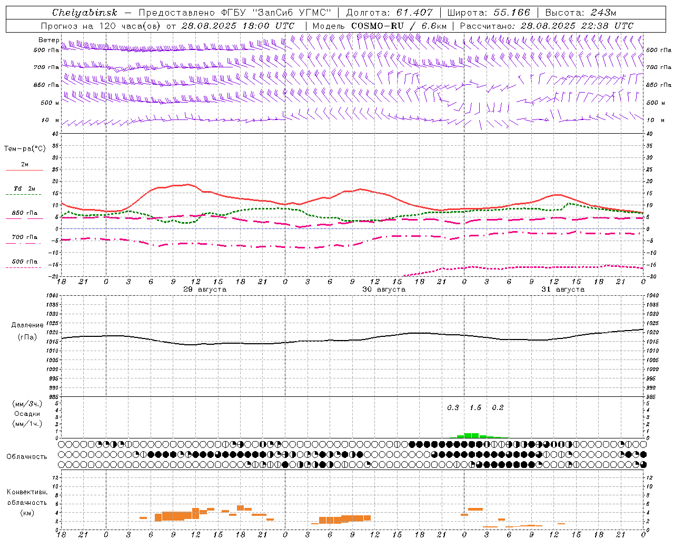
Task: Click the 850 гПа temperature legend entry
Action: (x=24, y=213)
